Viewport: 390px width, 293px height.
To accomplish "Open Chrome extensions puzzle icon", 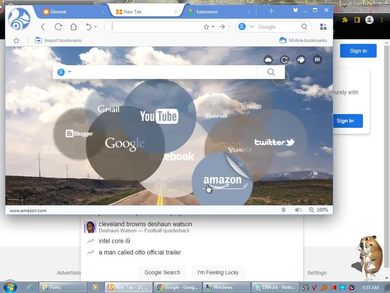I will [345, 20].
